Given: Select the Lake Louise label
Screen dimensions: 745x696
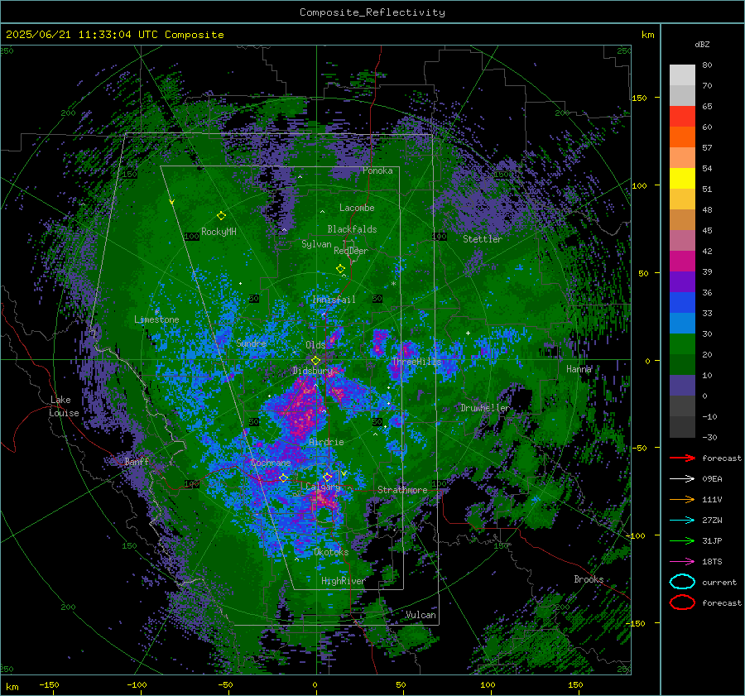Looking at the screenshot, I should coord(64,406).
